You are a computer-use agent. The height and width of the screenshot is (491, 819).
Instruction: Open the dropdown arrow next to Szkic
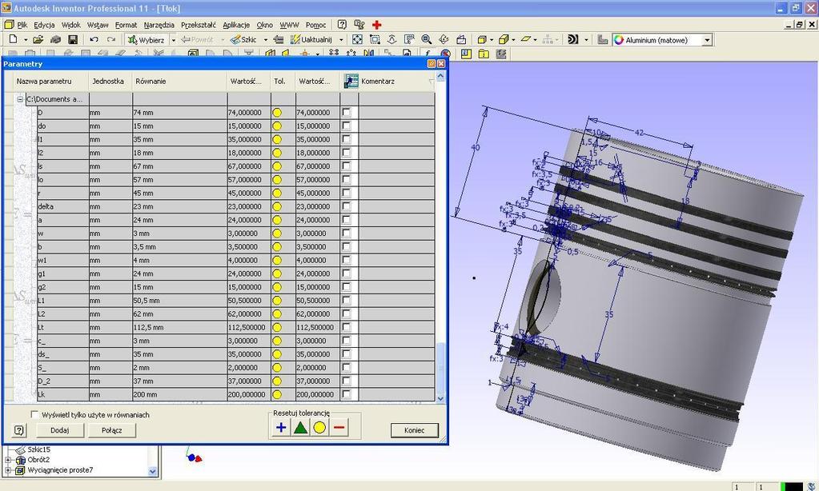(265, 40)
